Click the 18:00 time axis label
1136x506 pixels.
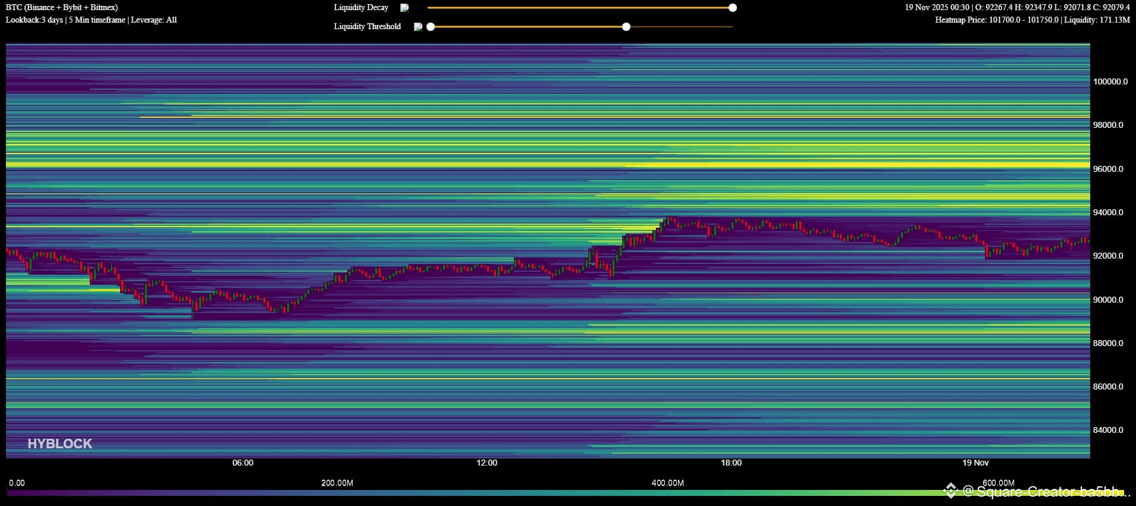tap(731, 463)
